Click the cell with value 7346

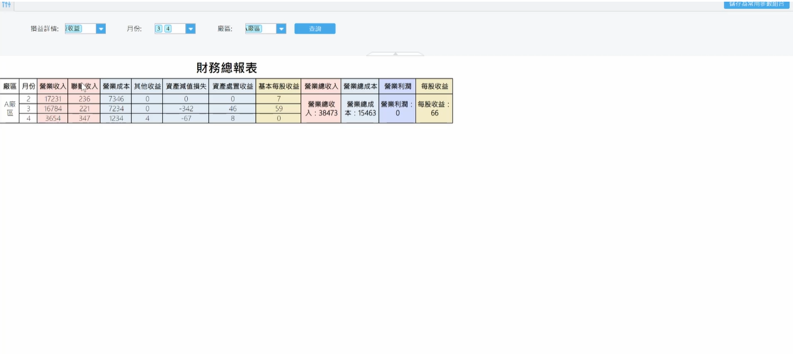point(116,99)
